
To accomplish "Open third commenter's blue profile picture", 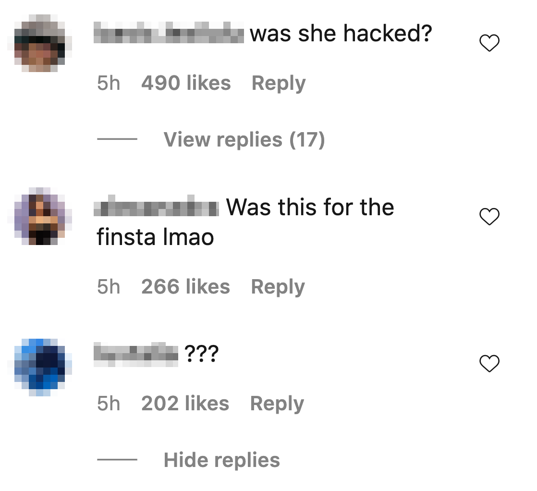I will (40, 368).
